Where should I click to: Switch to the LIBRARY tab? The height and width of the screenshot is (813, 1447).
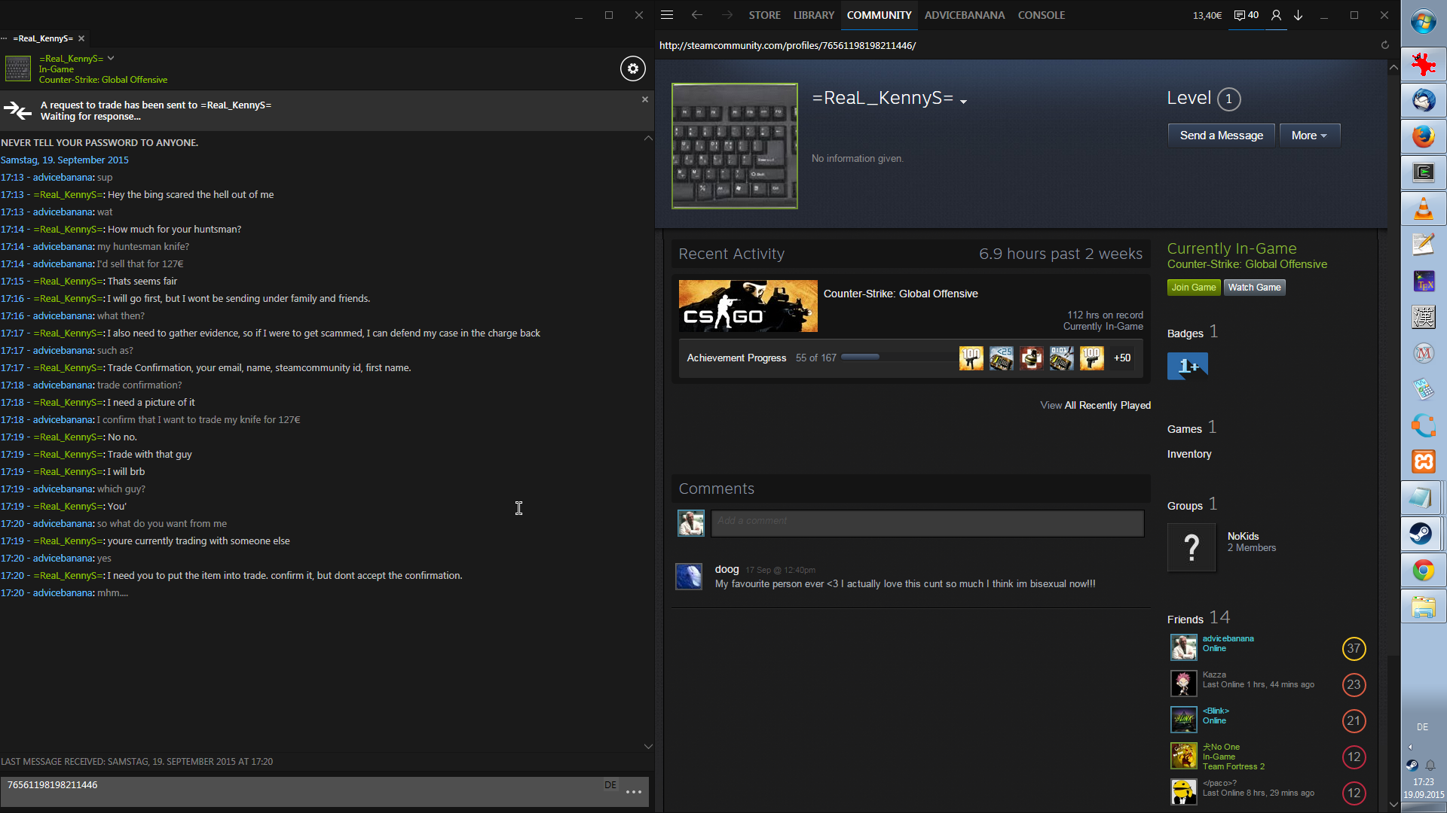813,15
